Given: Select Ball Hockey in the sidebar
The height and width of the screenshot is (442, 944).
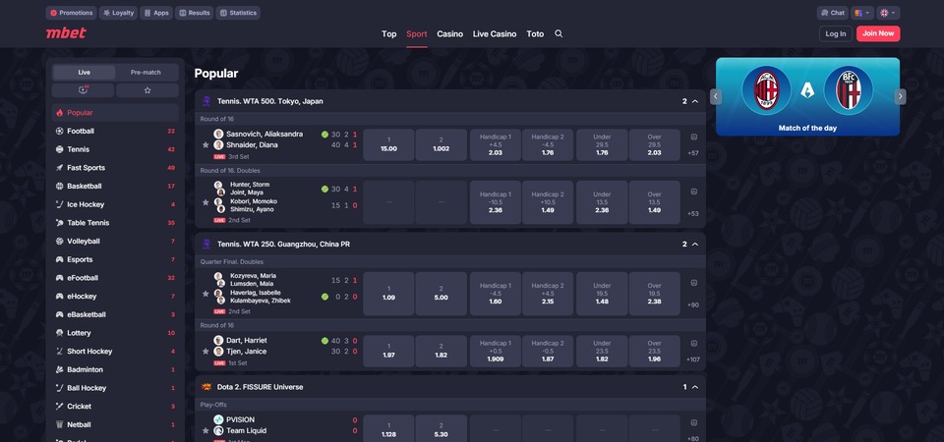Looking at the screenshot, I should click(116, 388).
